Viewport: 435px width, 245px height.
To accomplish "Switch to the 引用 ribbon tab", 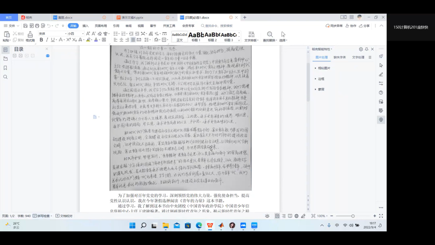I will [116, 26].
